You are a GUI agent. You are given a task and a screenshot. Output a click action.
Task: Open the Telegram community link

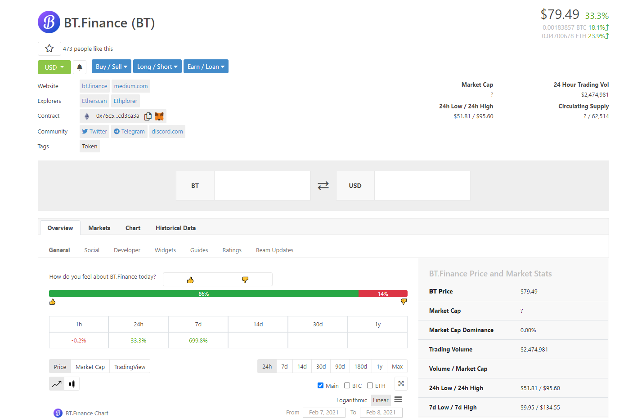130,132
